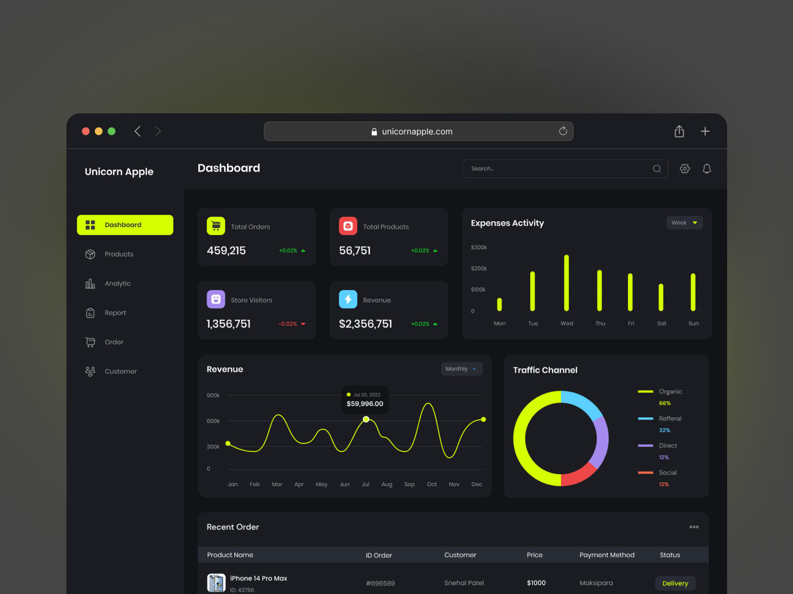This screenshot has height=594, width=793.
Task: Click the share icon in browser toolbar
Action: [x=679, y=131]
